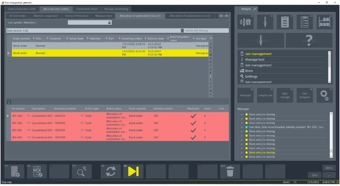Viewport: 340px width, 186px height.
Task: Open the Customer column filter funnel
Action: click(x=48, y=39)
